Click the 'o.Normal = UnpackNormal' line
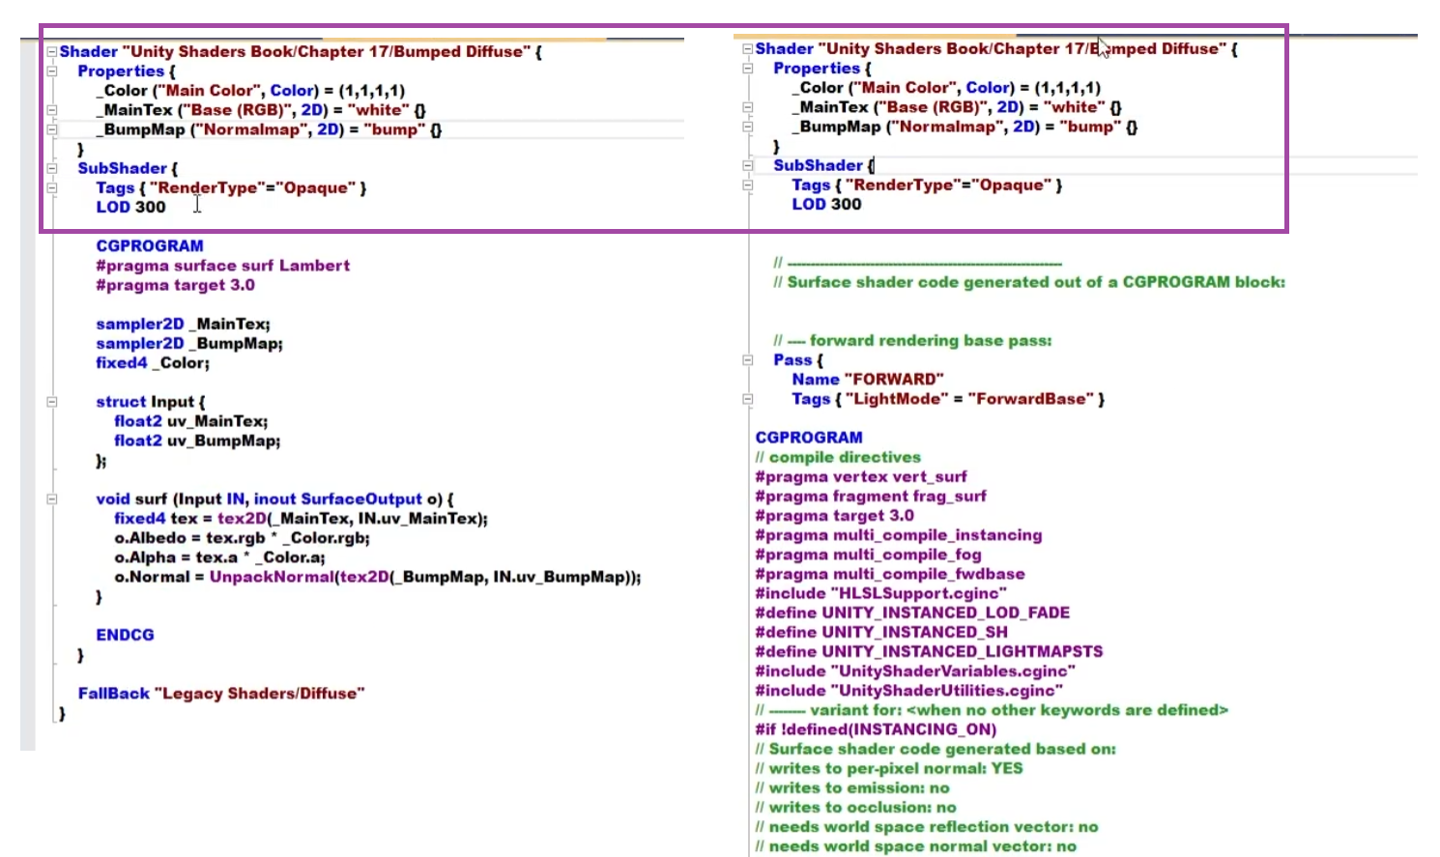1440x857 pixels. pyautogui.click(x=377, y=577)
